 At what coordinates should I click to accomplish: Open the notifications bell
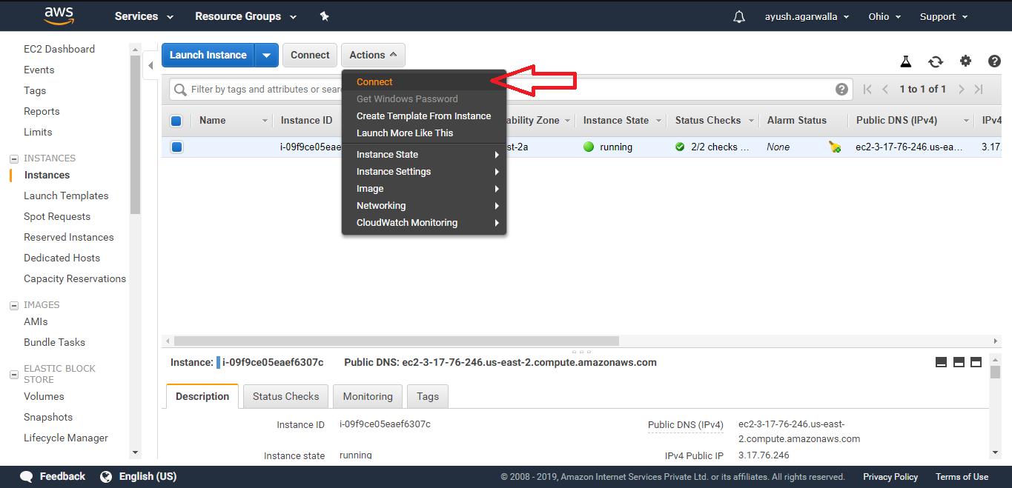click(739, 16)
